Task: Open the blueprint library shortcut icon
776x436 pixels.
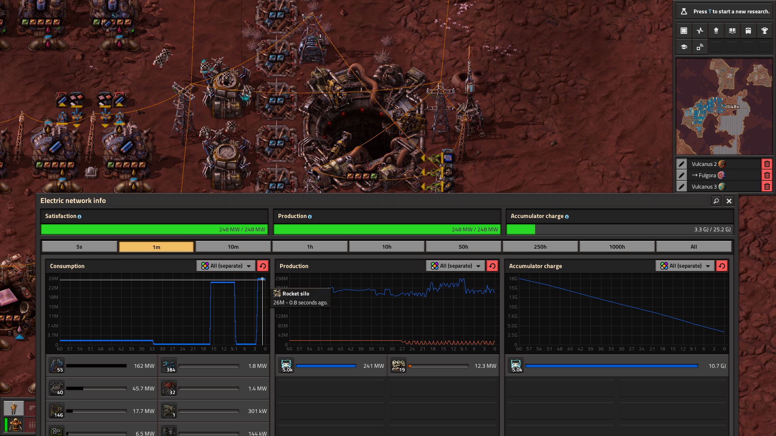Action: (x=684, y=31)
